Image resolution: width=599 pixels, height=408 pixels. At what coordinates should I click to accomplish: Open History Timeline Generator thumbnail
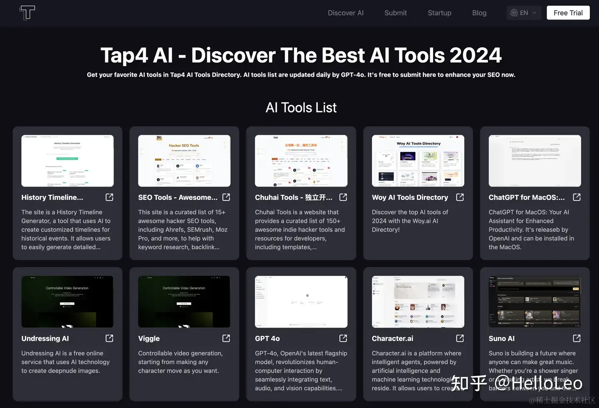tap(67, 161)
